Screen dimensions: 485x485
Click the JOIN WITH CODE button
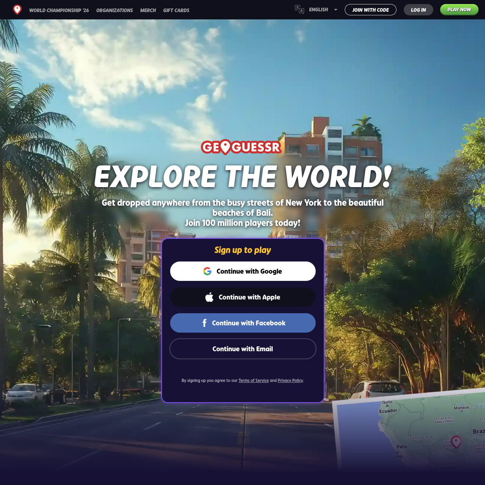pos(370,9)
